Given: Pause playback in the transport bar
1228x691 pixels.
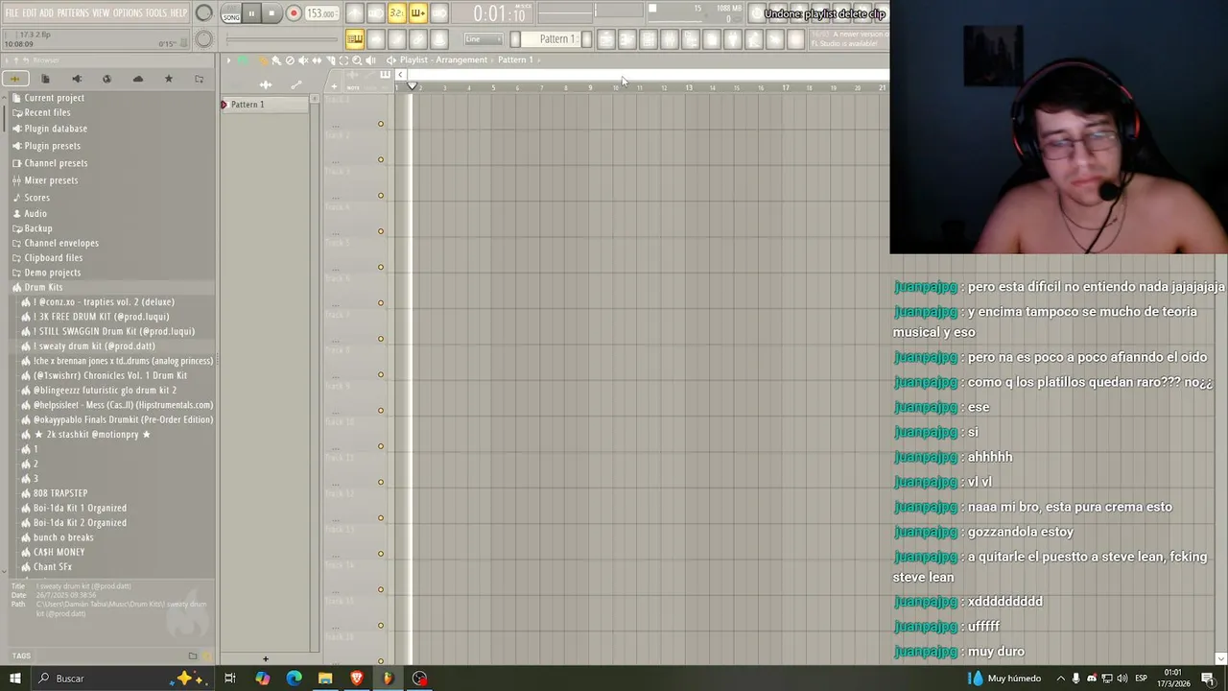Looking at the screenshot, I should click(251, 13).
